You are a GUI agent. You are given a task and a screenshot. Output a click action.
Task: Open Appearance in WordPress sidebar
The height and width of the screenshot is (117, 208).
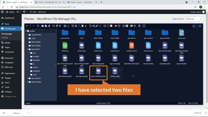(x=10, y=73)
